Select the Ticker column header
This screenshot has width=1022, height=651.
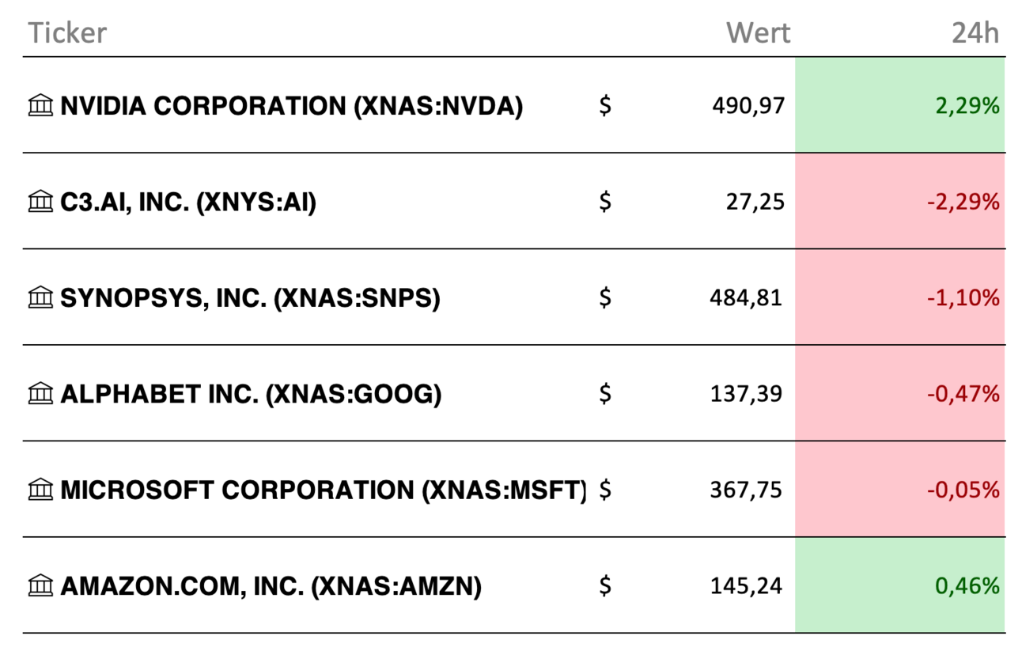(x=67, y=33)
